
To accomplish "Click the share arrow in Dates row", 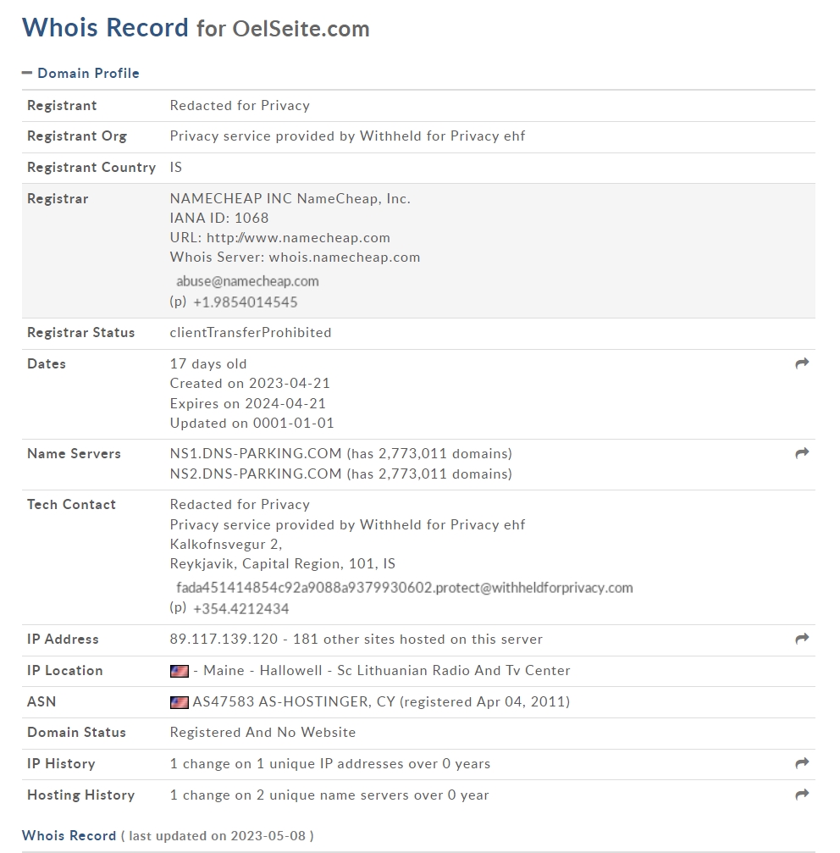I will (802, 363).
